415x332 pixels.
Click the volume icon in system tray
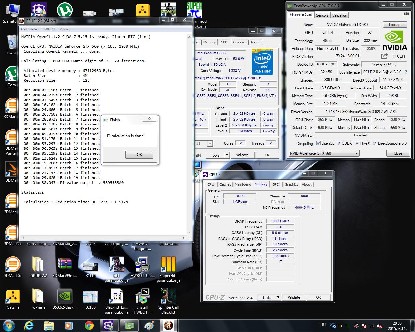click(380, 326)
